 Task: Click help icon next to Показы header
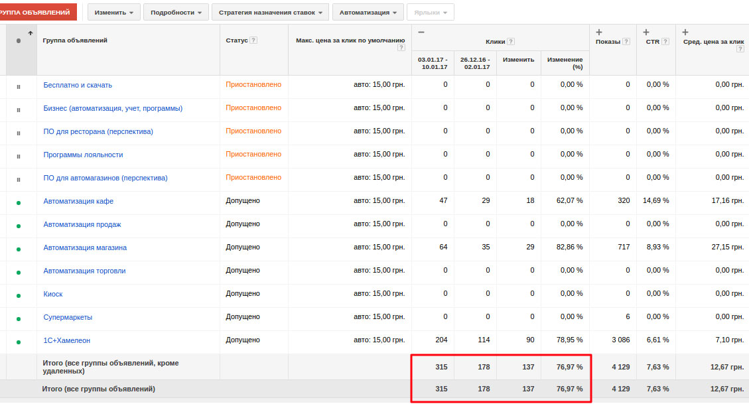click(x=626, y=42)
